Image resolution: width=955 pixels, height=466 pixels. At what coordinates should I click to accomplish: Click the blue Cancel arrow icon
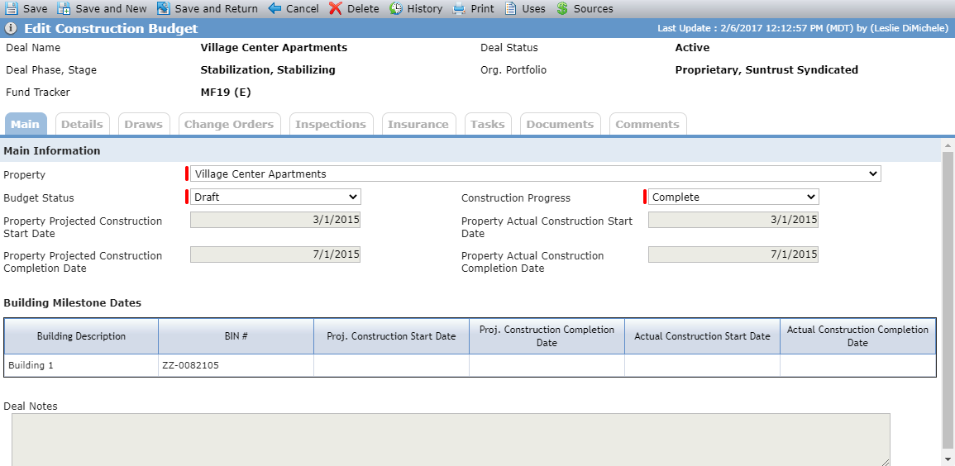point(274,8)
